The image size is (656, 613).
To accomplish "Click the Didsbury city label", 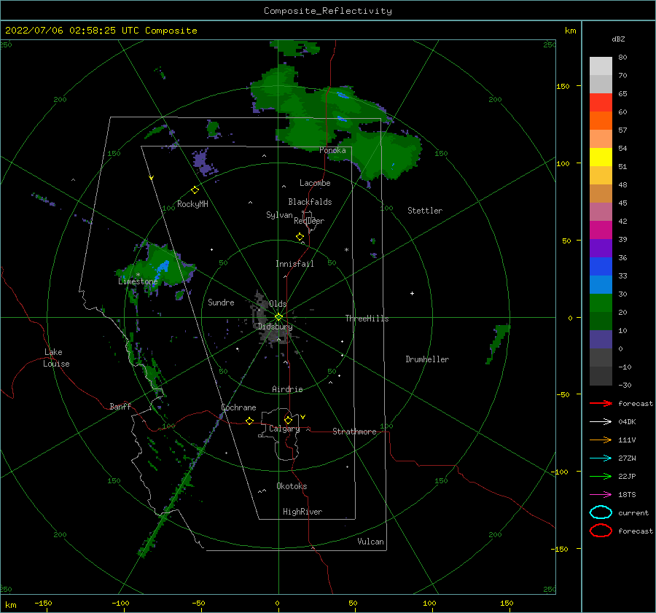I will tap(275, 327).
